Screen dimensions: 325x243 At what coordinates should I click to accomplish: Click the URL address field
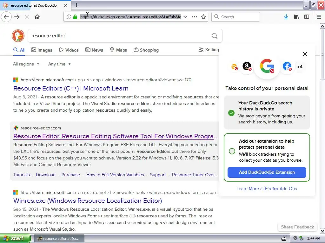click(130, 17)
